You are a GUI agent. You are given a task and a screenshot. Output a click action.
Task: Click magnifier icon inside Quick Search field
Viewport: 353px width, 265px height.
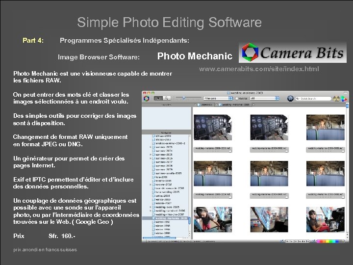point(298,99)
